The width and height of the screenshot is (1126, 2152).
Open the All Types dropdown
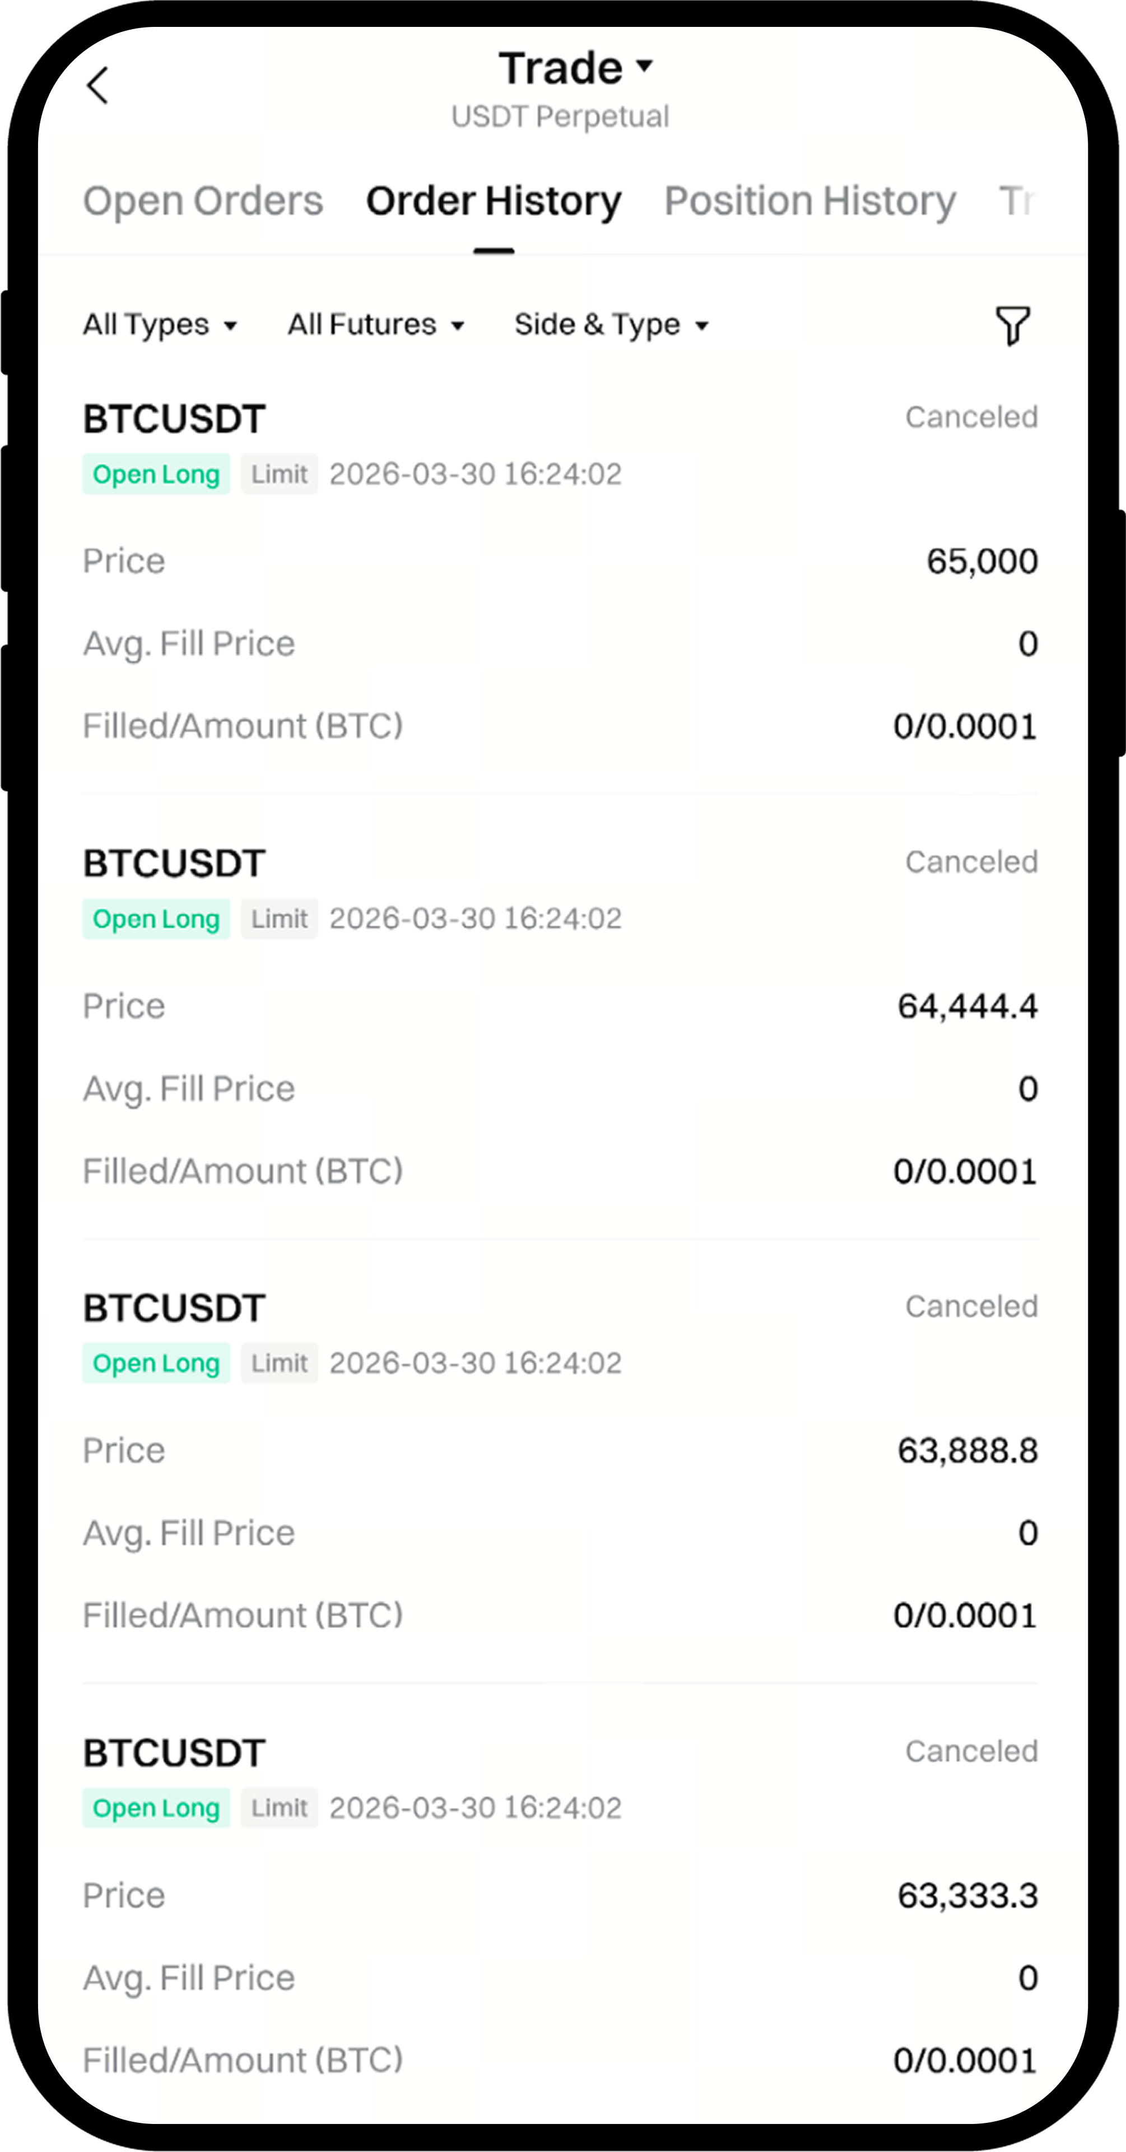(160, 324)
